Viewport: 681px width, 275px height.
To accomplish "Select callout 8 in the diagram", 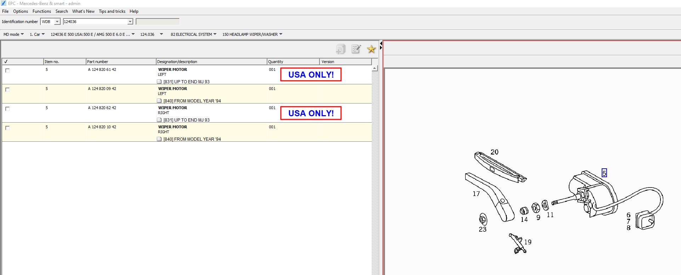I will (x=629, y=228).
